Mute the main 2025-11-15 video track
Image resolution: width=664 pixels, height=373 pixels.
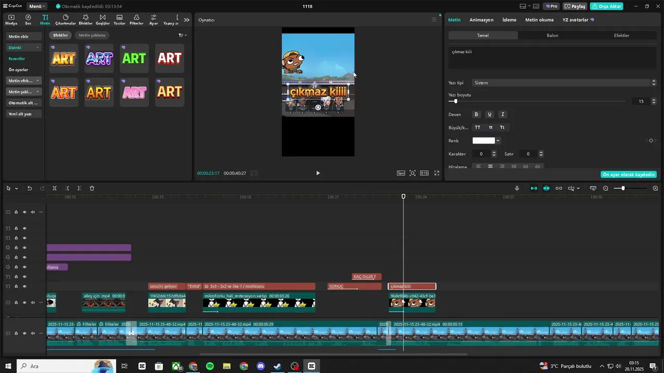coord(33,333)
